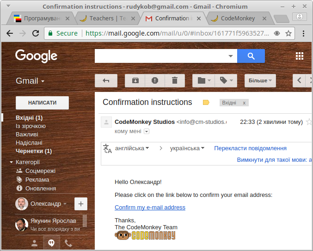The width and height of the screenshot is (313, 251).
Task: Open Чернетки (1) drafts
Action: point(34,151)
